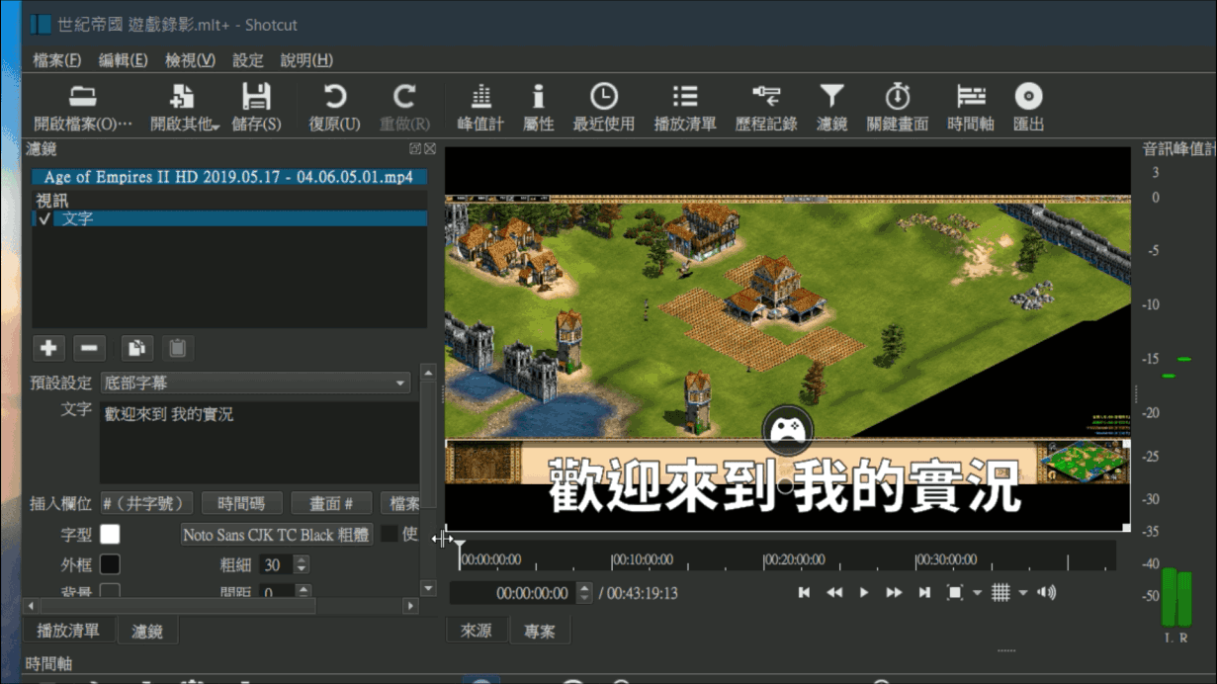Fast forward the video playback
The image size is (1217, 684).
click(894, 592)
